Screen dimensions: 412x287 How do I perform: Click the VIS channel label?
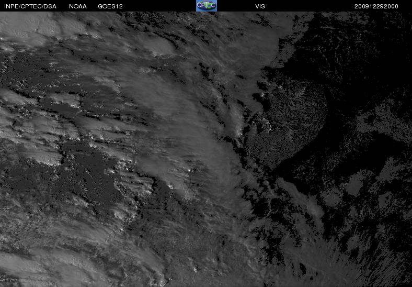260,6
